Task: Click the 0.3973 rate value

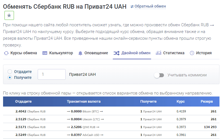Action: coord(181,127)
